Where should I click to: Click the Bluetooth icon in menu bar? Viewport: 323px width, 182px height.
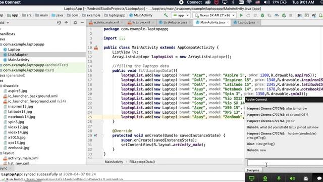point(233,2)
